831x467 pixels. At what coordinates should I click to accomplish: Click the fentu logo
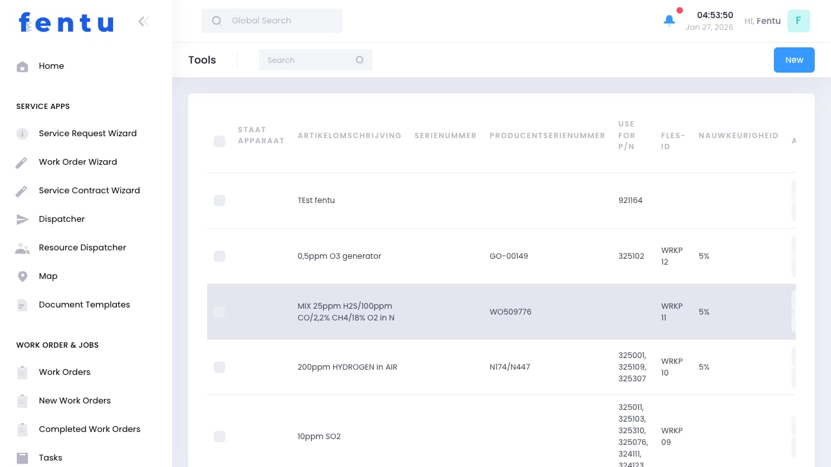tap(66, 23)
